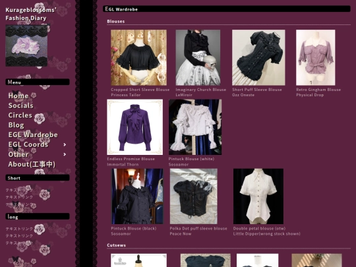The image size is (356, 267).
Task: Click the third テキストリンク under long
Action: [x=19, y=243]
